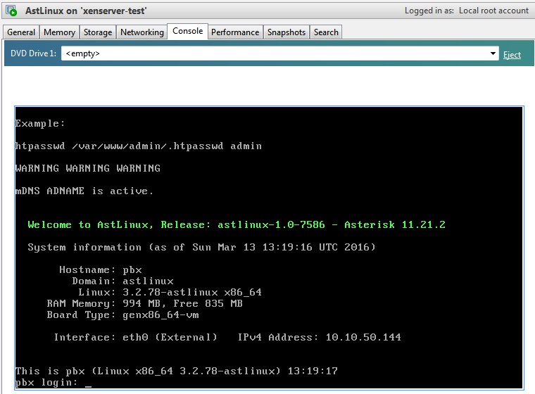535x394 pixels.
Task: Expand the DVD Drive 1 dropdown arrow
Action: click(493, 53)
